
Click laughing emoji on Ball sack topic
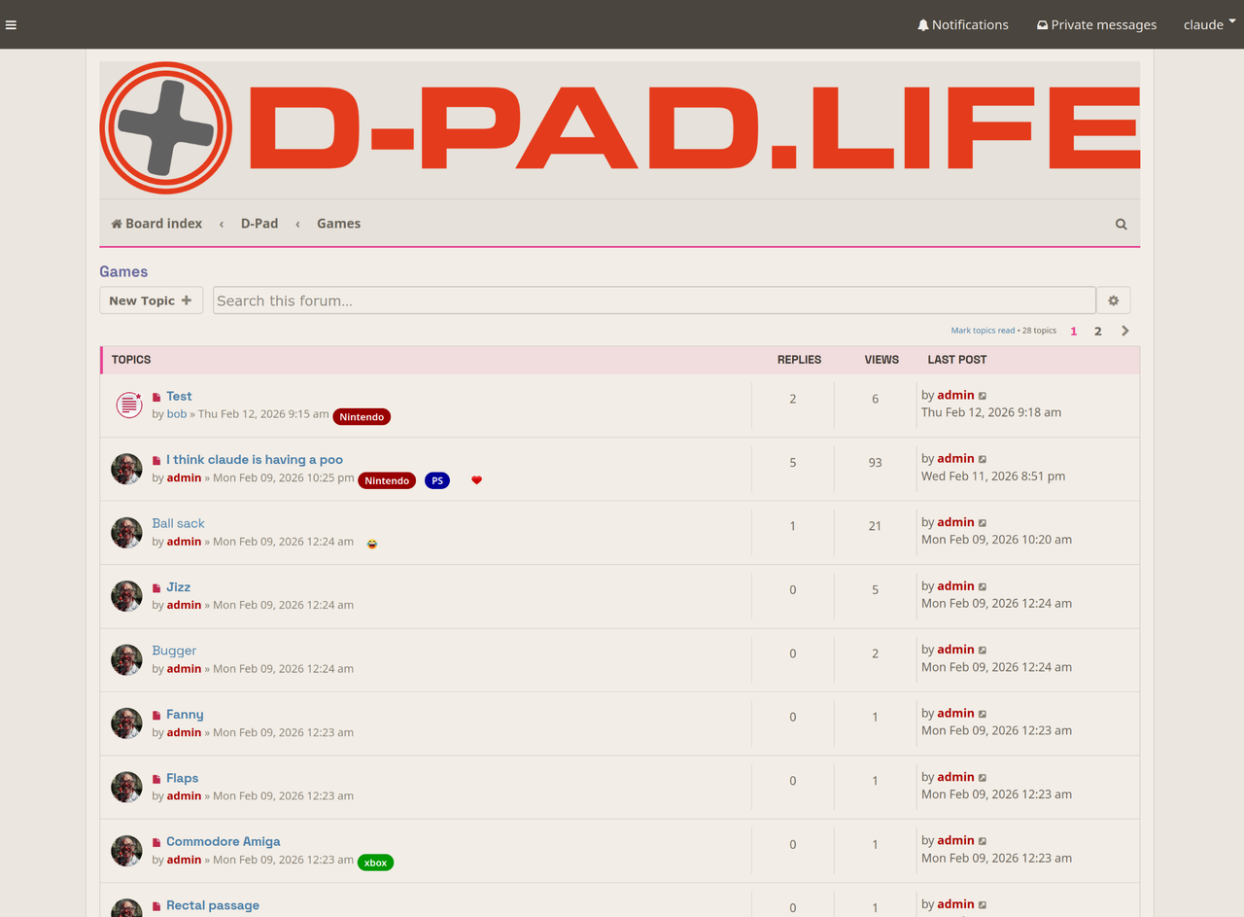point(372,544)
